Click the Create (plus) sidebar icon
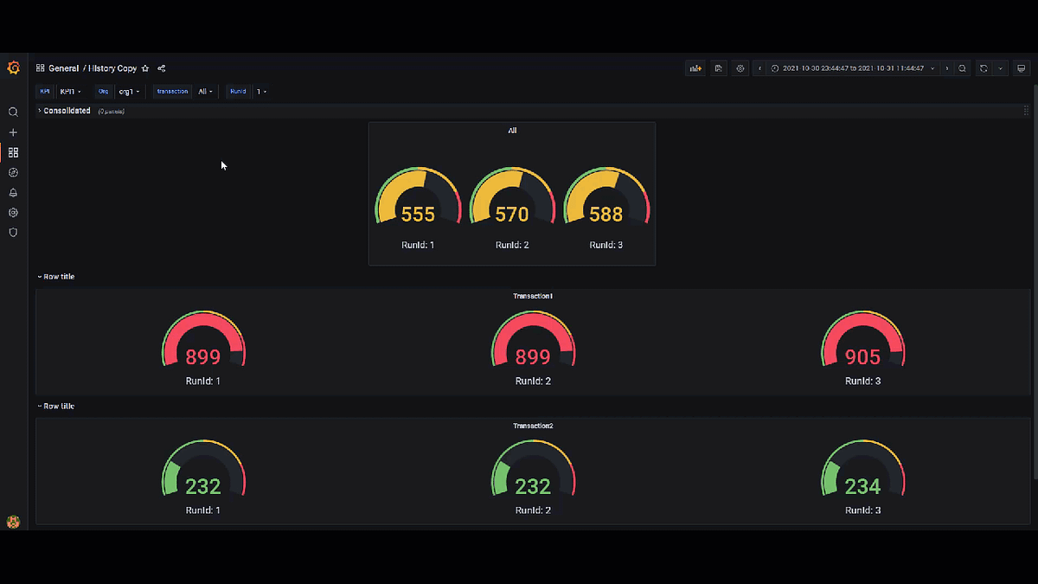This screenshot has width=1038, height=584. (13, 132)
